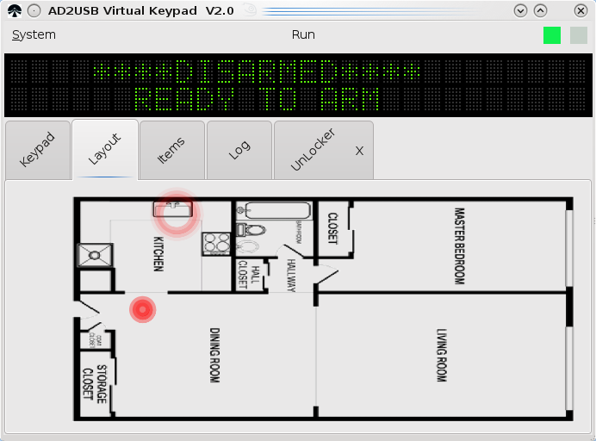Click the red sensor dot near dining room entry
Image resolution: width=596 pixels, height=441 pixels.
point(142,310)
